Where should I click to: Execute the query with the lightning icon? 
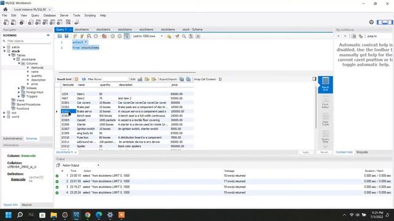(75, 36)
